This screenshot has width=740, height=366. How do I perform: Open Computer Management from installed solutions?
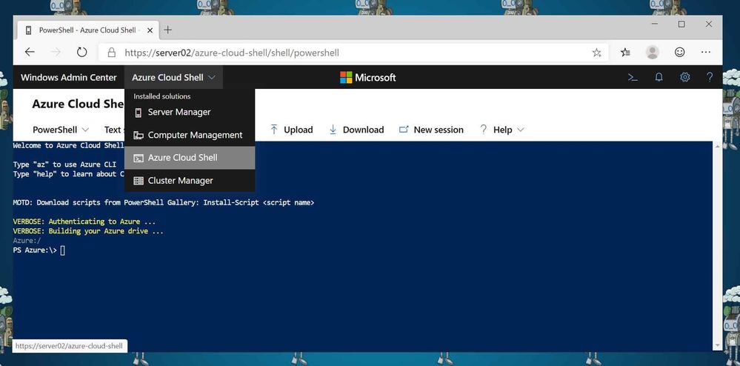click(189, 135)
